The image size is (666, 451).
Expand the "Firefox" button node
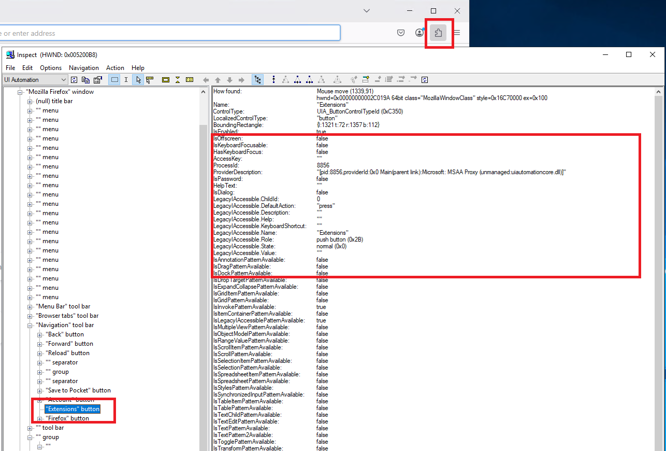pos(40,418)
